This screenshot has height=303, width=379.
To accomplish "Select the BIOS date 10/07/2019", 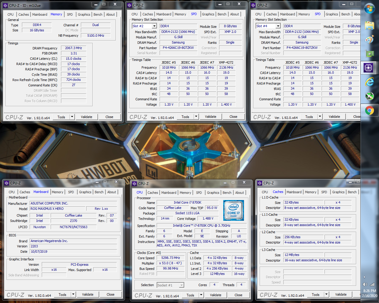I will (x=73, y=252).
